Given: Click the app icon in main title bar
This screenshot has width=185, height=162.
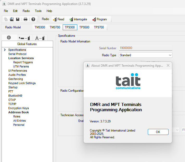Looking at the screenshot, I should [4, 4].
